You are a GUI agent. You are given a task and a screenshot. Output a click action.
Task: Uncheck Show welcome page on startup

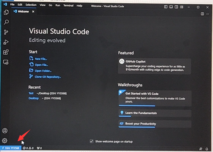(x=91, y=141)
